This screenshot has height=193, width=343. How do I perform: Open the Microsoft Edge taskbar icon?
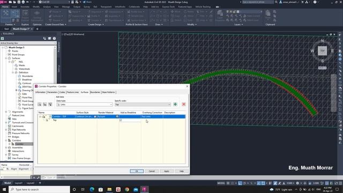pyautogui.click(x=92, y=189)
